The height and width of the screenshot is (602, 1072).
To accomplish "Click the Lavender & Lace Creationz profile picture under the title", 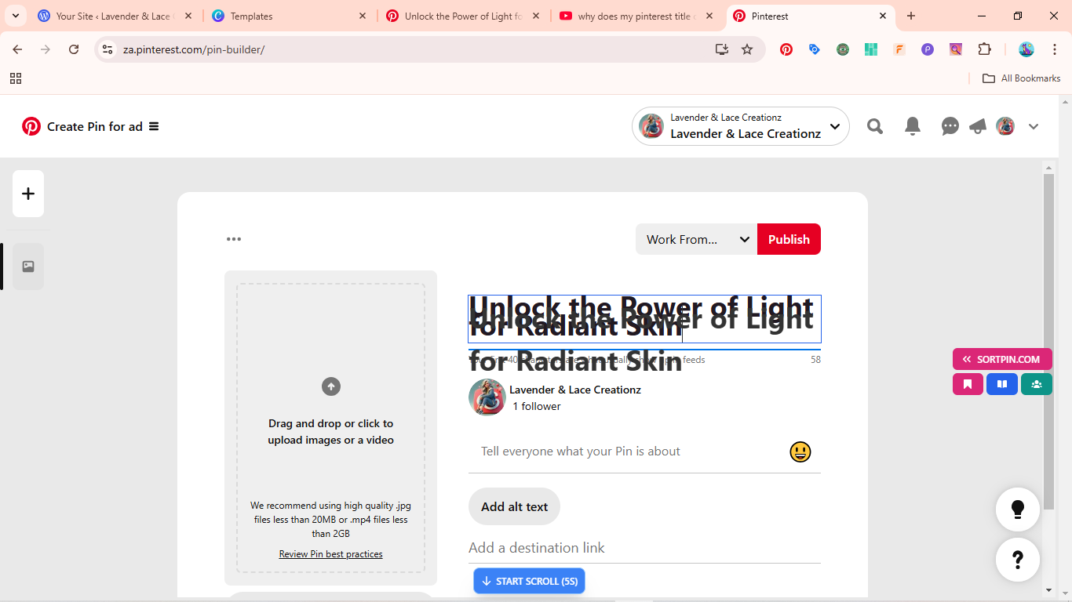I will [x=487, y=397].
